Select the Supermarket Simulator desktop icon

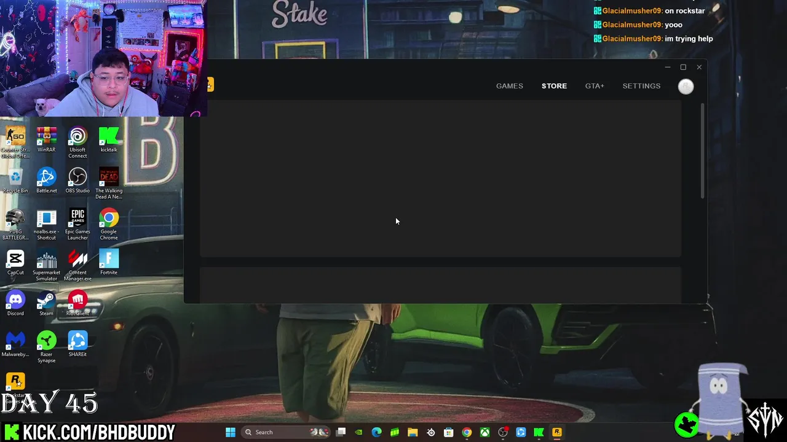[x=46, y=266]
